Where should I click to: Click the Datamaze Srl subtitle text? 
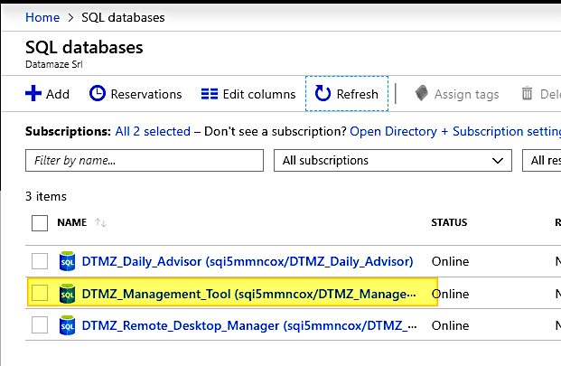pyautogui.click(x=54, y=64)
